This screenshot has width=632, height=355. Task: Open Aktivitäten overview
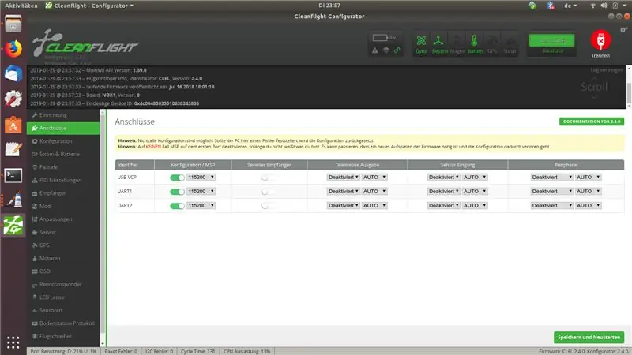click(21, 6)
